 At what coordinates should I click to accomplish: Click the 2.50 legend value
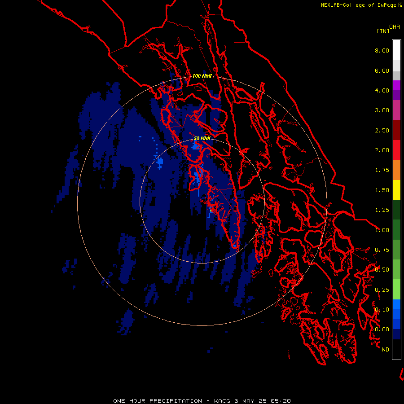[x=382, y=130]
